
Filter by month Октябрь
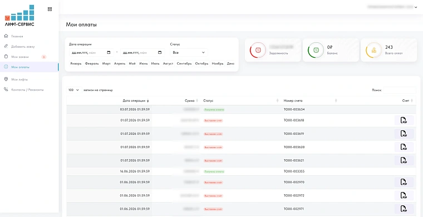(x=202, y=64)
